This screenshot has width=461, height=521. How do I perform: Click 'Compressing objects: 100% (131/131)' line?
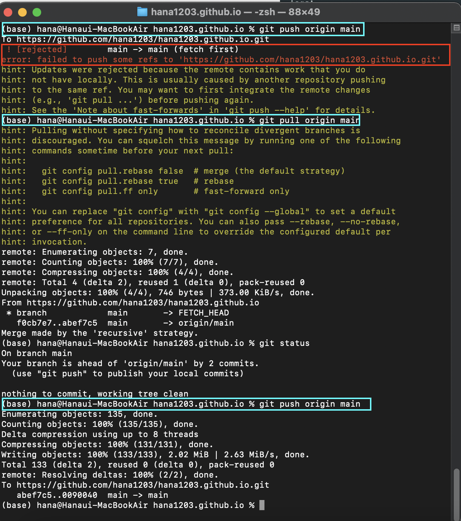(x=107, y=444)
